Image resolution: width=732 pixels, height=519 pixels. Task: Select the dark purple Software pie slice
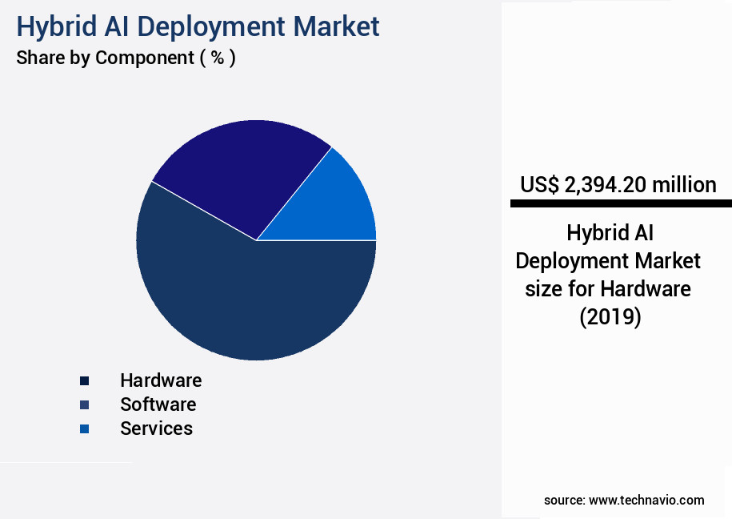(240, 172)
